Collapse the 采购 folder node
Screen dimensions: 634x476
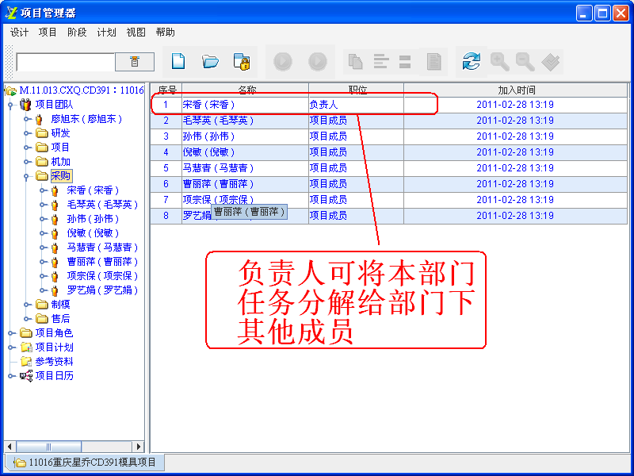pyautogui.click(x=27, y=176)
